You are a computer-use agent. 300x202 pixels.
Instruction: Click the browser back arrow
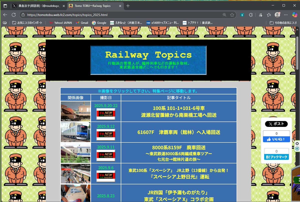(5, 15)
